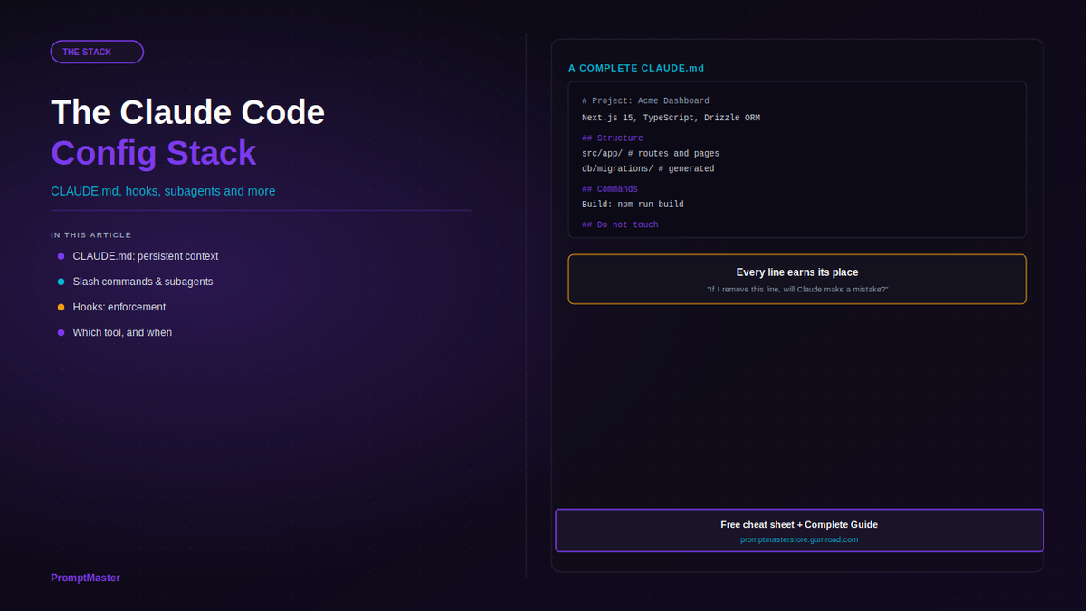Click the 'Build: npm run build' line
Viewport: 1086px width, 611px height.
click(633, 204)
